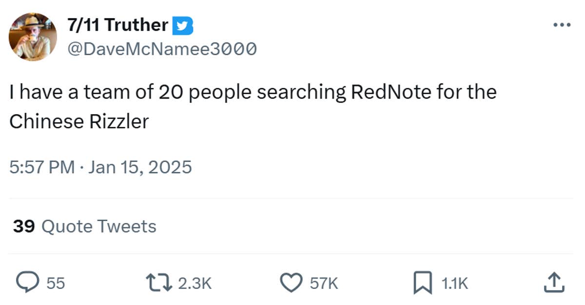This screenshot has height=305, width=585.
Task: Click the words Chinese Rizzler in tweet
Action: click(x=79, y=122)
